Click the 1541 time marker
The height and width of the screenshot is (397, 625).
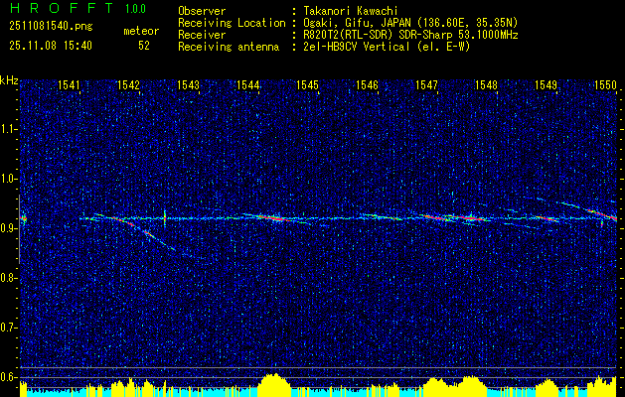[69, 86]
